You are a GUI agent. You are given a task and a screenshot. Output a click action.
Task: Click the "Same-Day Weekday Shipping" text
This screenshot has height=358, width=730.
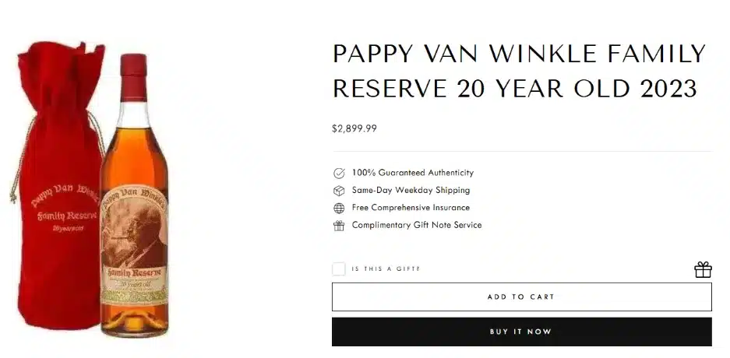pos(411,190)
